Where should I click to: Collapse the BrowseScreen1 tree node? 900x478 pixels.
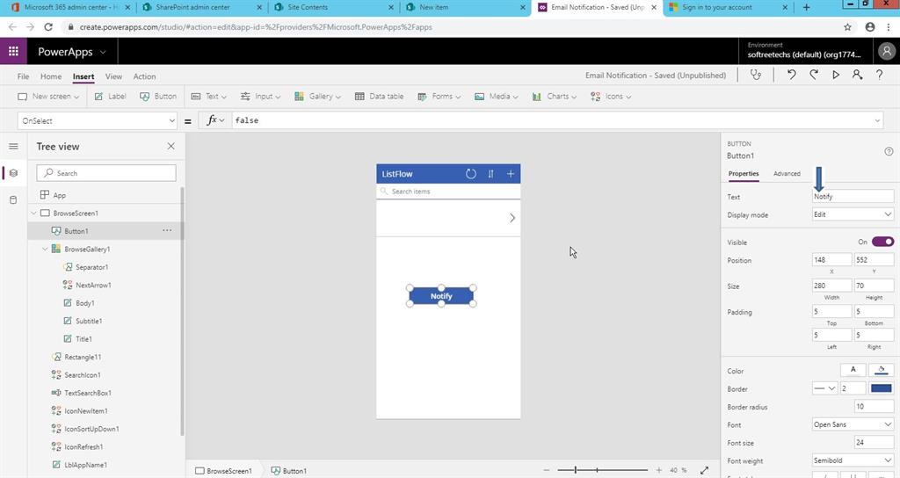[34, 213]
